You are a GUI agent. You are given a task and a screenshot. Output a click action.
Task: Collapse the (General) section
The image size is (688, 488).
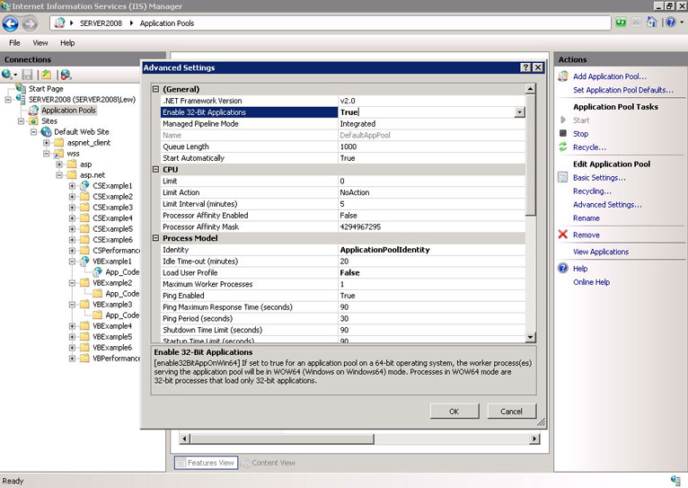[155, 89]
